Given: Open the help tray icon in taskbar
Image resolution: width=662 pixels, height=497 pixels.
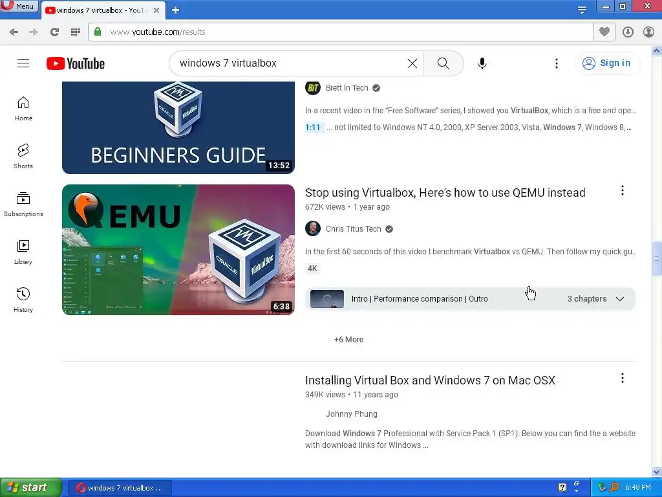Looking at the screenshot, I should tap(562, 488).
